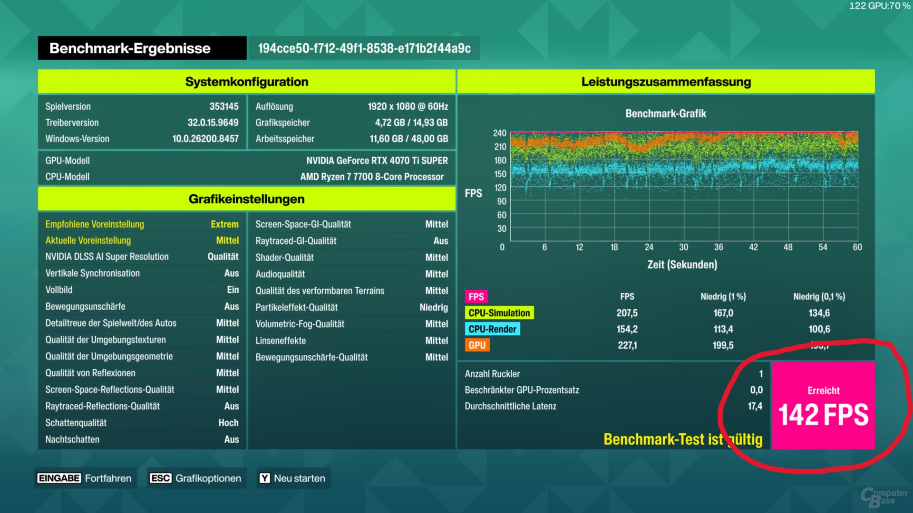This screenshot has width=913, height=513.
Task: Click the Niedrig (0,1 %) column header
Action: coord(819,297)
